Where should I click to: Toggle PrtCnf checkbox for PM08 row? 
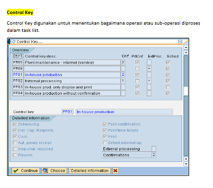(137, 69)
